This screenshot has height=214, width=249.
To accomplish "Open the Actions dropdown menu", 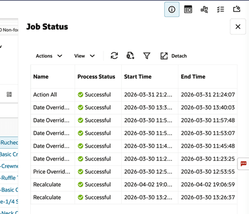I will (49, 56).
